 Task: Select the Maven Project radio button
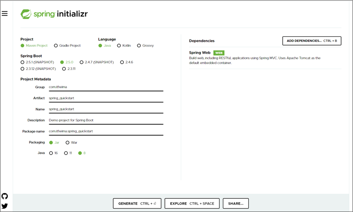point(22,45)
